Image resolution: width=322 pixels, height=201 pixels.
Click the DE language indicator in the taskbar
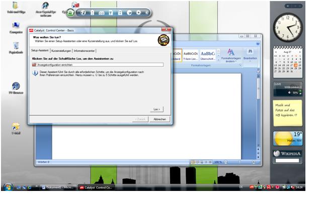click(x=241, y=187)
